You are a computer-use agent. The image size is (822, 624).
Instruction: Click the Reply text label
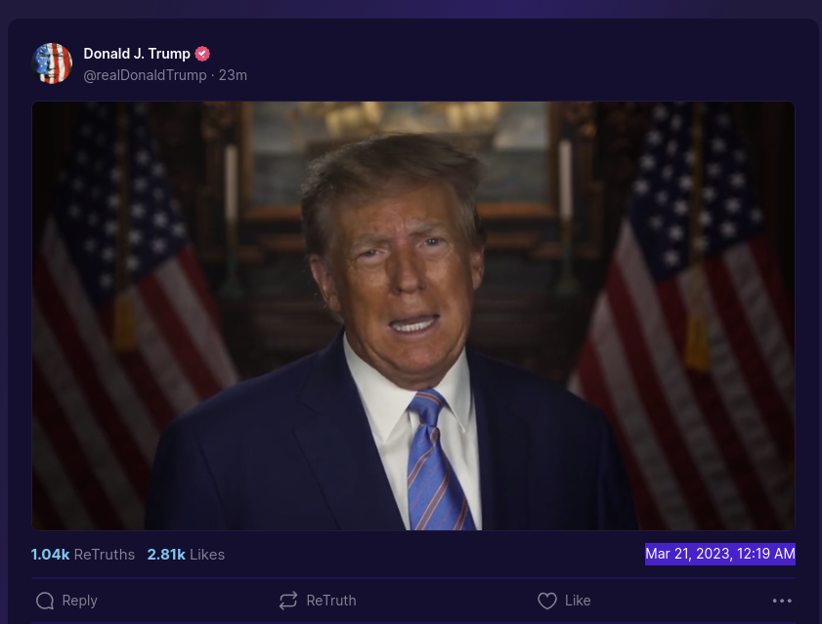coord(80,601)
